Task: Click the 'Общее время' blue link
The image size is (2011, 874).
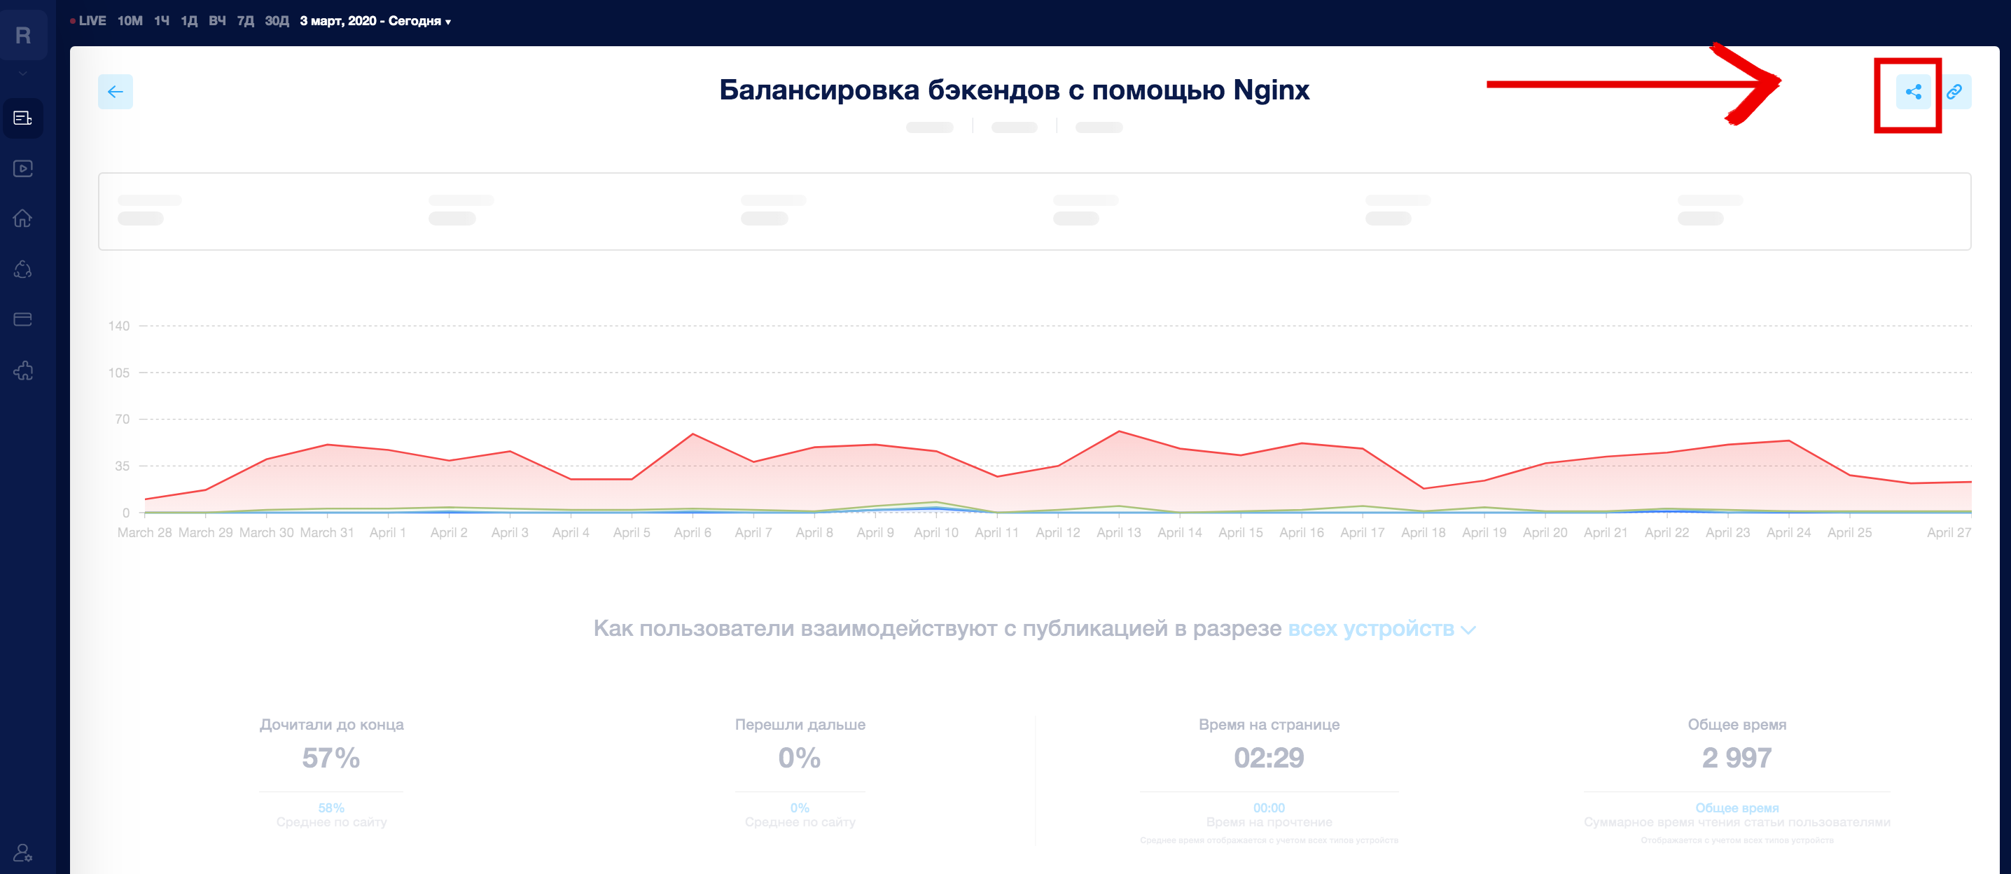Action: 1737,807
